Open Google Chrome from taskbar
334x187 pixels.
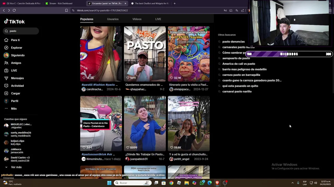(171, 183)
